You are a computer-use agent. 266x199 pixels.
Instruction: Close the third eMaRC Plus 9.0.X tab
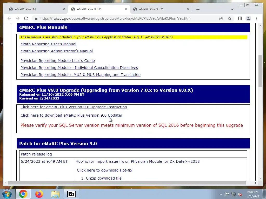[188, 9]
